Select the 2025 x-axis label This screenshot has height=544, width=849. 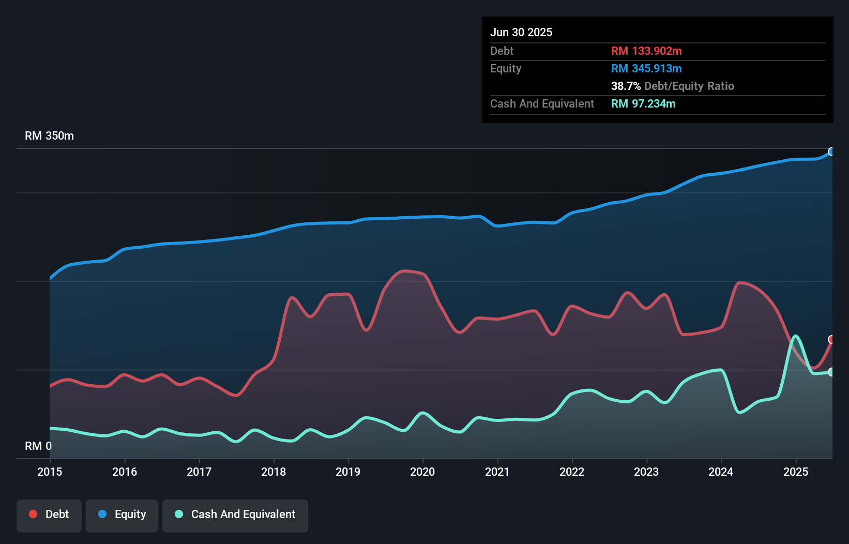pos(796,472)
